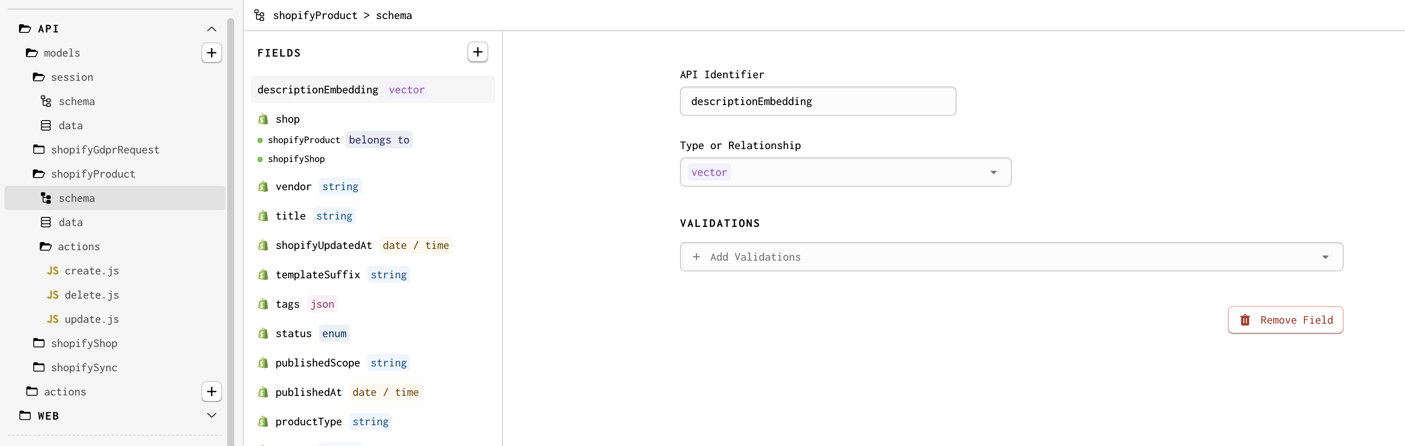Click the API Identifier input field
Viewport: 1405px width, 446px height.
click(x=817, y=101)
